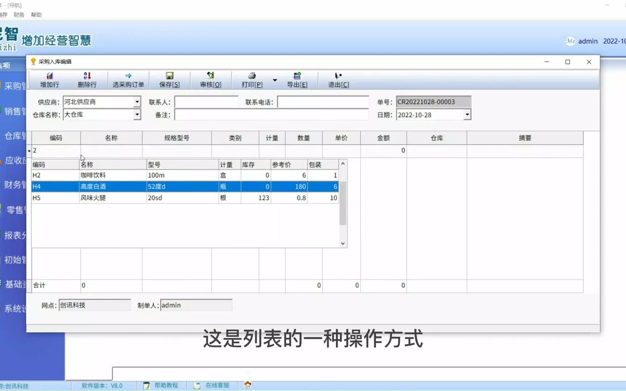Click the home icon in status bar
Image resolution: width=626 pixels, height=391 pixels.
(248, 385)
